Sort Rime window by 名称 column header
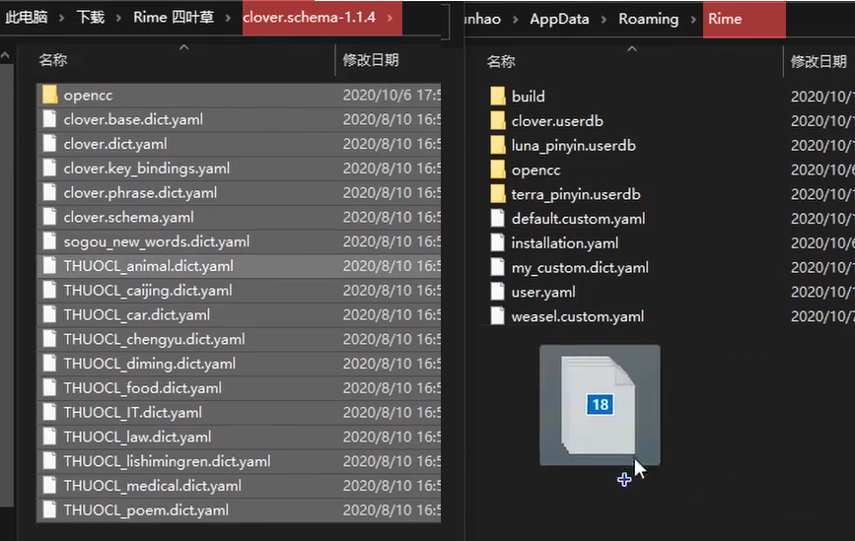855x541 pixels. (501, 61)
